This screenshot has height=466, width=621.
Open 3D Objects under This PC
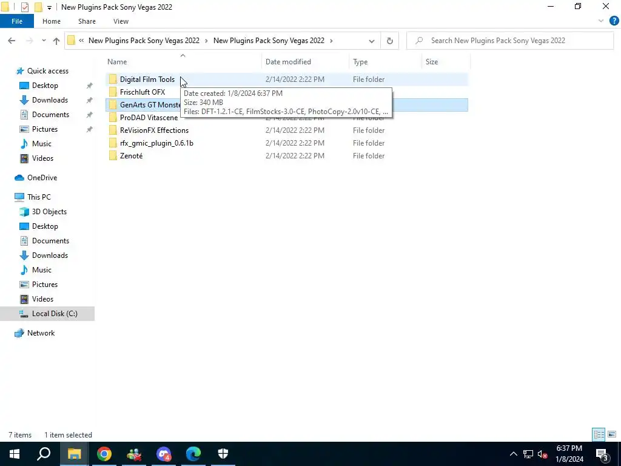(x=49, y=212)
